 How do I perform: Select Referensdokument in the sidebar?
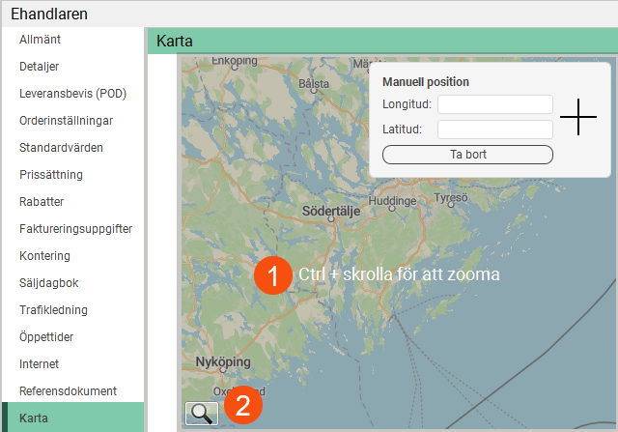click(x=68, y=391)
